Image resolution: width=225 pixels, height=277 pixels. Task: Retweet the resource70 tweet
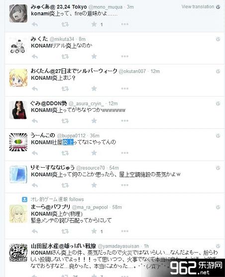tap(65, 185)
